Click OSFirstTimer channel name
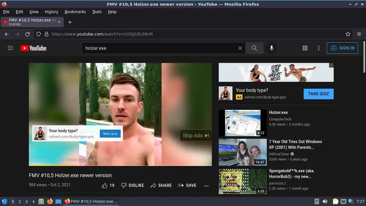The image size is (366, 206). point(279,154)
